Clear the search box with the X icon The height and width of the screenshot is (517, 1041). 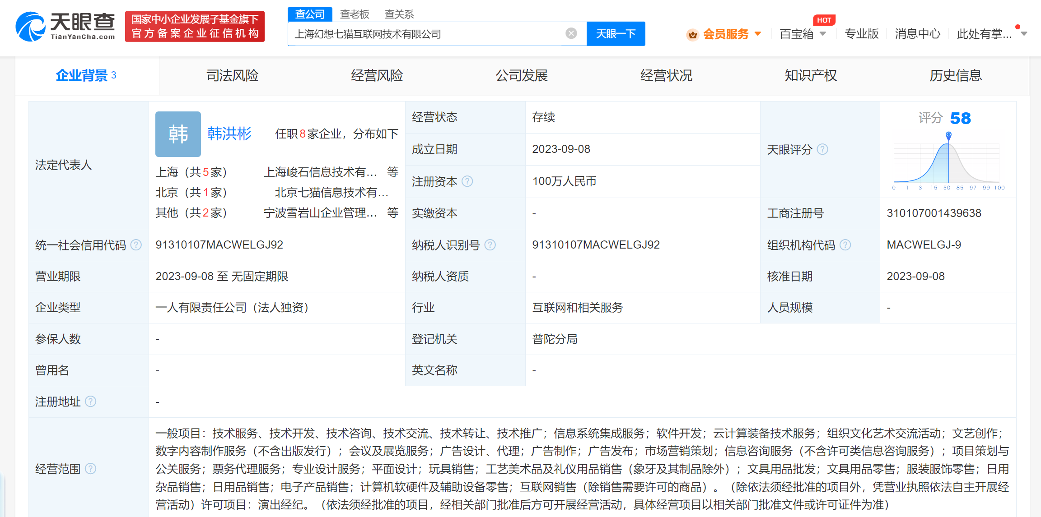click(571, 33)
